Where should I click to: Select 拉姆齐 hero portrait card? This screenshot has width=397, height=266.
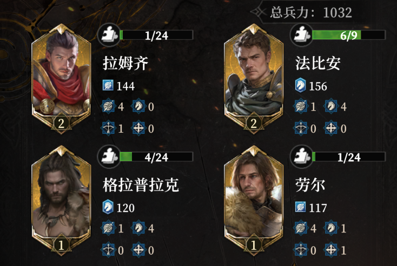(61, 79)
